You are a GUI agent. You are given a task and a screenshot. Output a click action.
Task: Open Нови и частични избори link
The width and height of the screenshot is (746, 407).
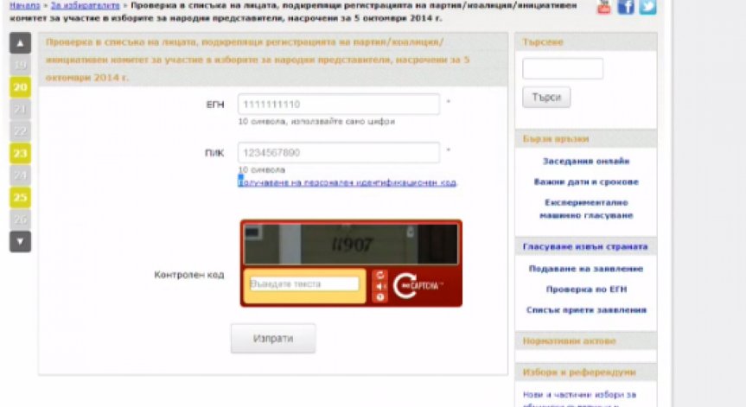pos(579,398)
